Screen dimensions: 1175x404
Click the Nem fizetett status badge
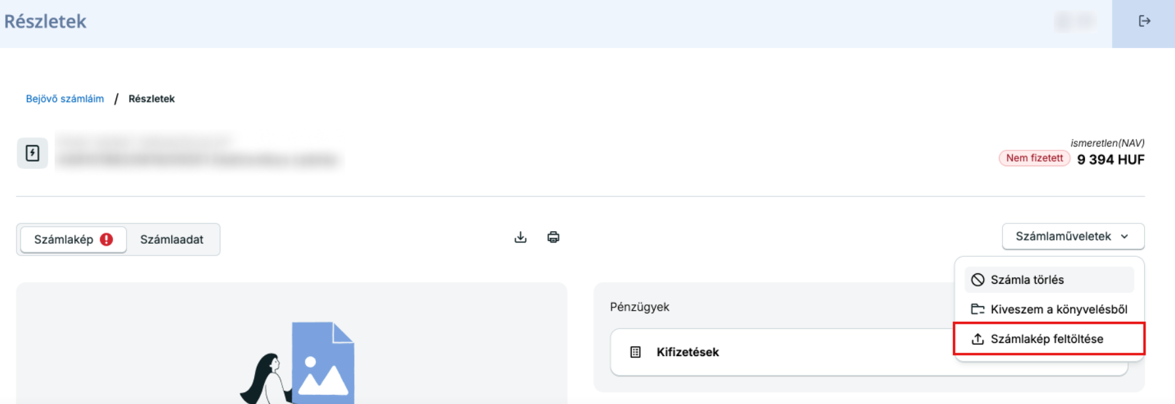pos(1034,158)
